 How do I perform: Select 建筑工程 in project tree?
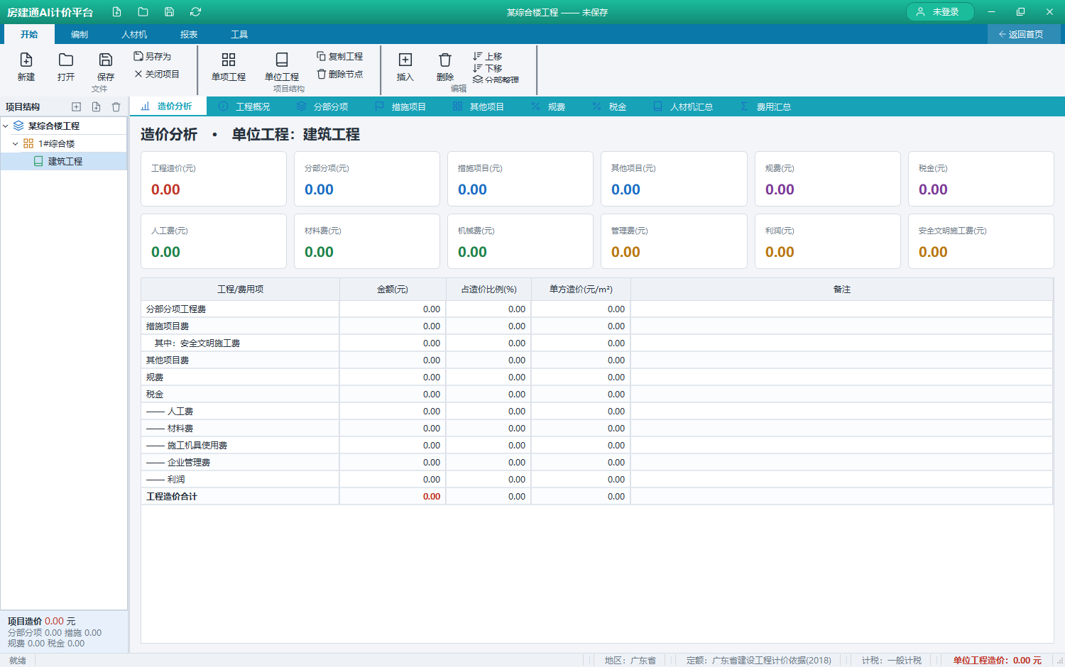point(64,162)
